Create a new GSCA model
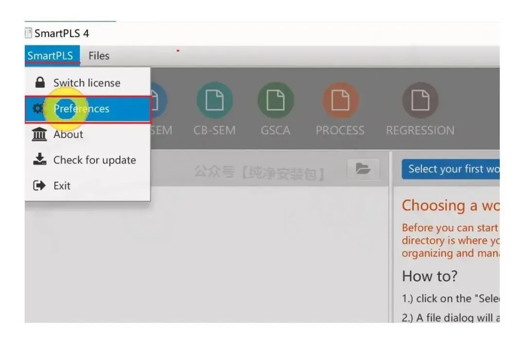525x344 pixels. click(276, 100)
